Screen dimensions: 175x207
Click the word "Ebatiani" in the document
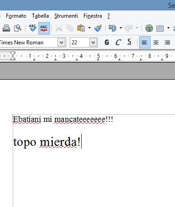click(27, 119)
